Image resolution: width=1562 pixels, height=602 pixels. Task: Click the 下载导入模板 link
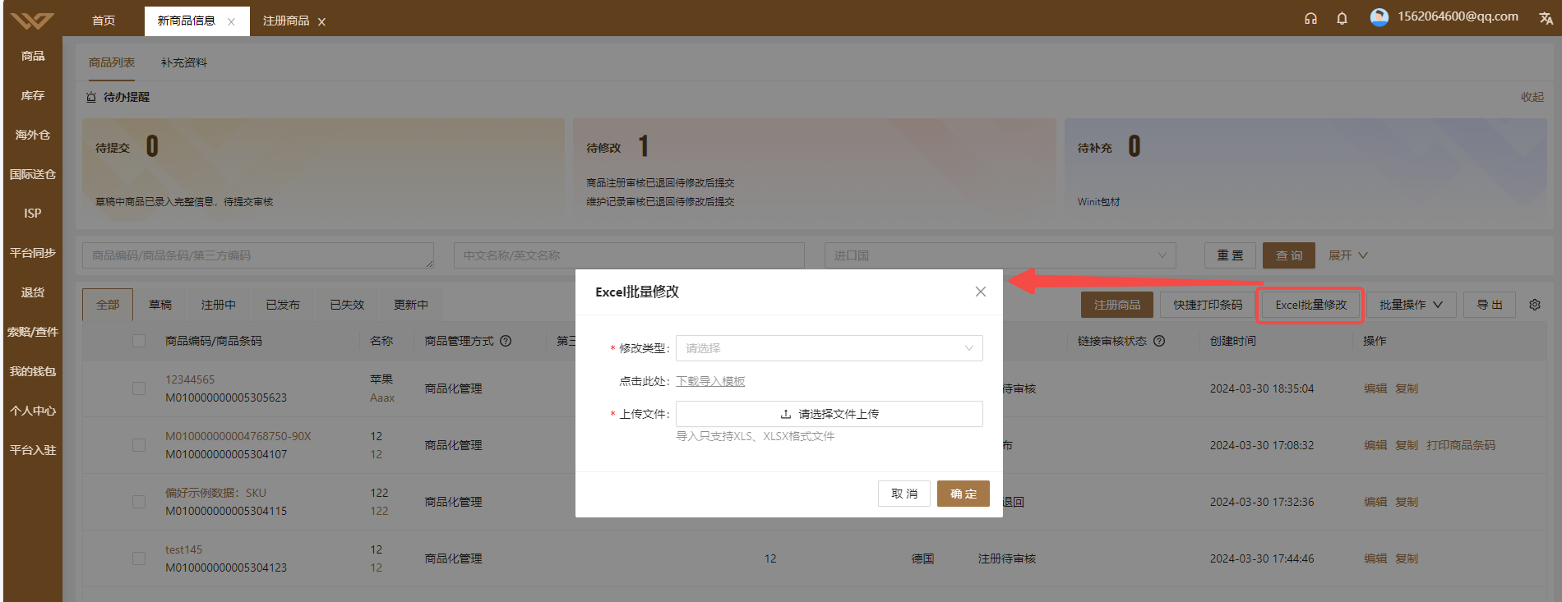point(710,381)
